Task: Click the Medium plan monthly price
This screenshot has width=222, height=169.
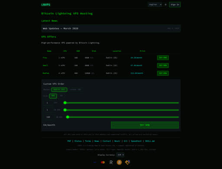Action: click(137, 73)
